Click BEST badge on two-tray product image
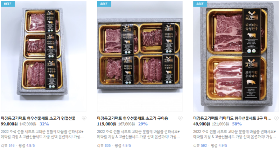This screenshot has width=280, height=150. point(200,4)
